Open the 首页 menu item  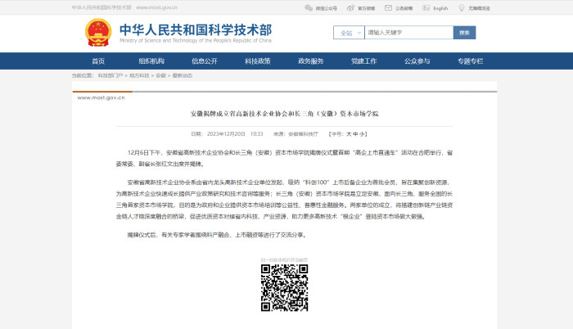(x=98, y=61)
